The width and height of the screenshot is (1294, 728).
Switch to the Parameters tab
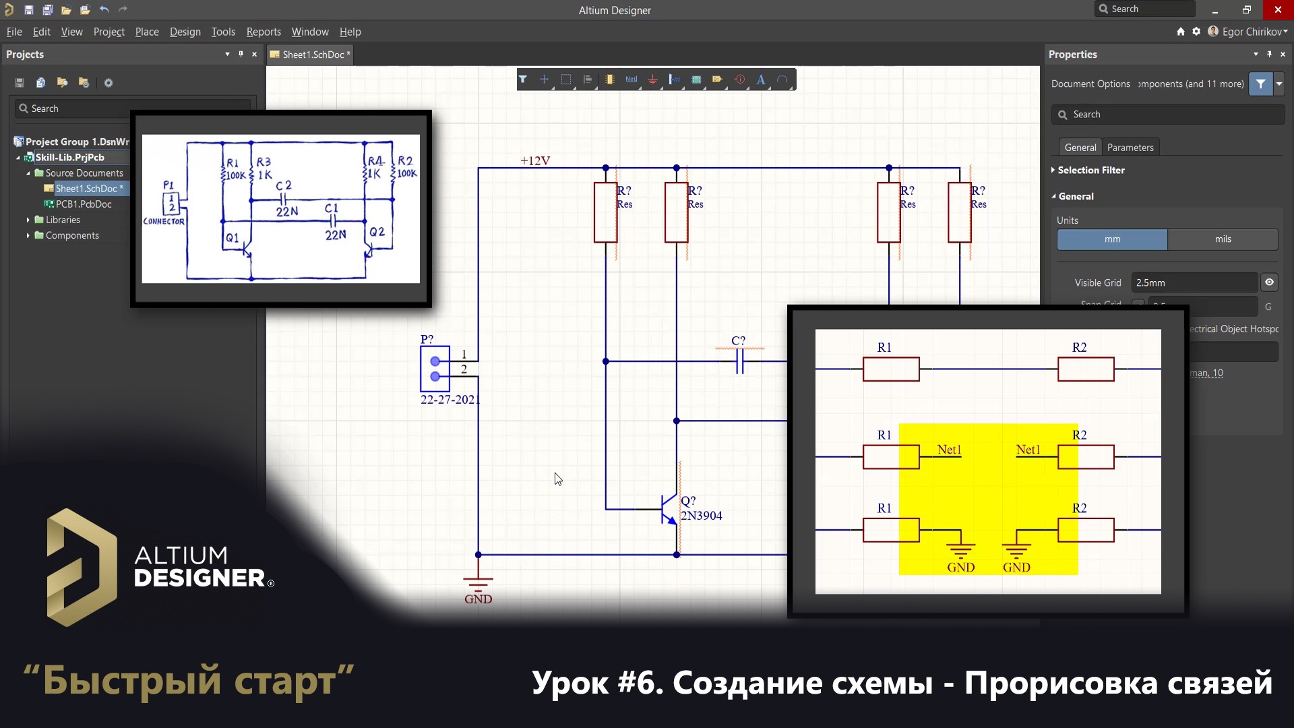coord(1131,147)
